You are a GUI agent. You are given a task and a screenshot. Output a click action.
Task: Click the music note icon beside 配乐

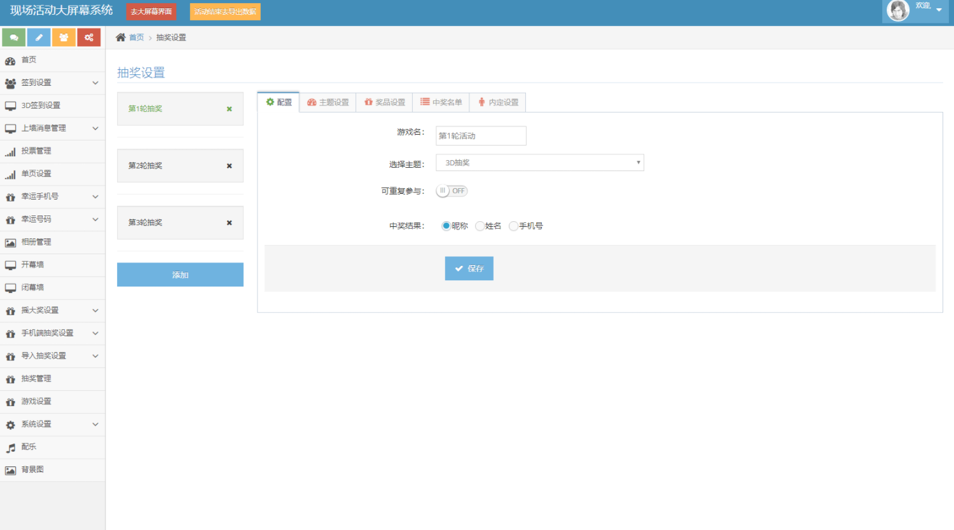(x=10, y=448)
